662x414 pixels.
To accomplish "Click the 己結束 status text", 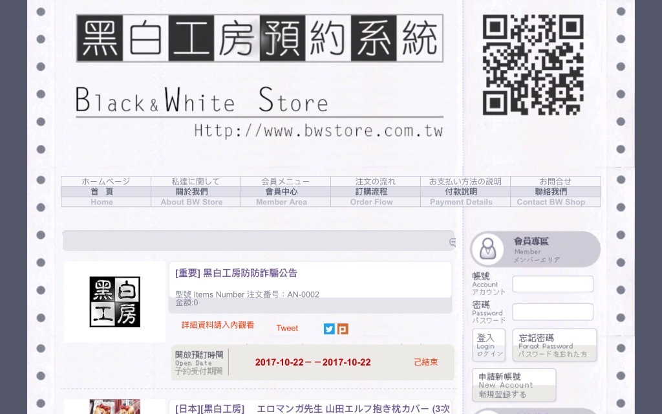I will 425,362.
